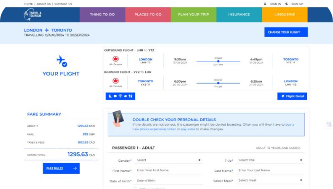Image resolution: width=333 pixels, height=189 pixels.
Task: Click the Air Canada logo on outbound flight
Action: (116, 59)
